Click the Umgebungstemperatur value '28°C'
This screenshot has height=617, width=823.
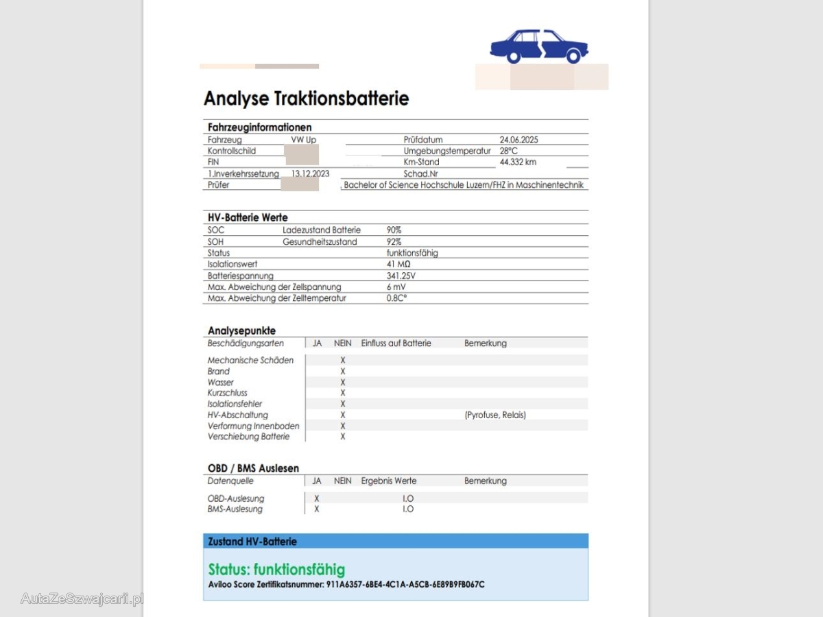coord(509,151)
